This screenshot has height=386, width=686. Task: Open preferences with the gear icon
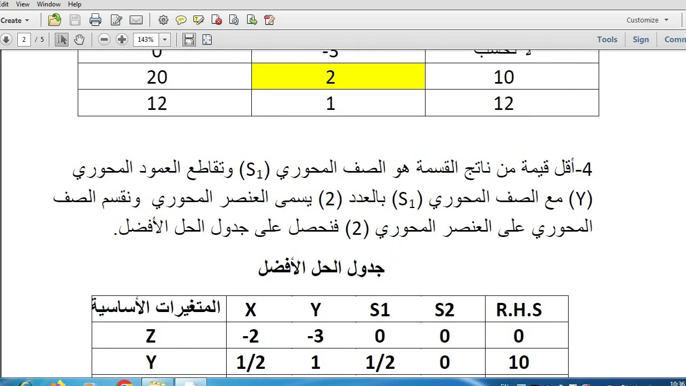pos(163,20)
